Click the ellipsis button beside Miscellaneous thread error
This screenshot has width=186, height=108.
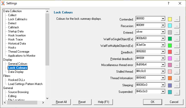tap(177, 65)
